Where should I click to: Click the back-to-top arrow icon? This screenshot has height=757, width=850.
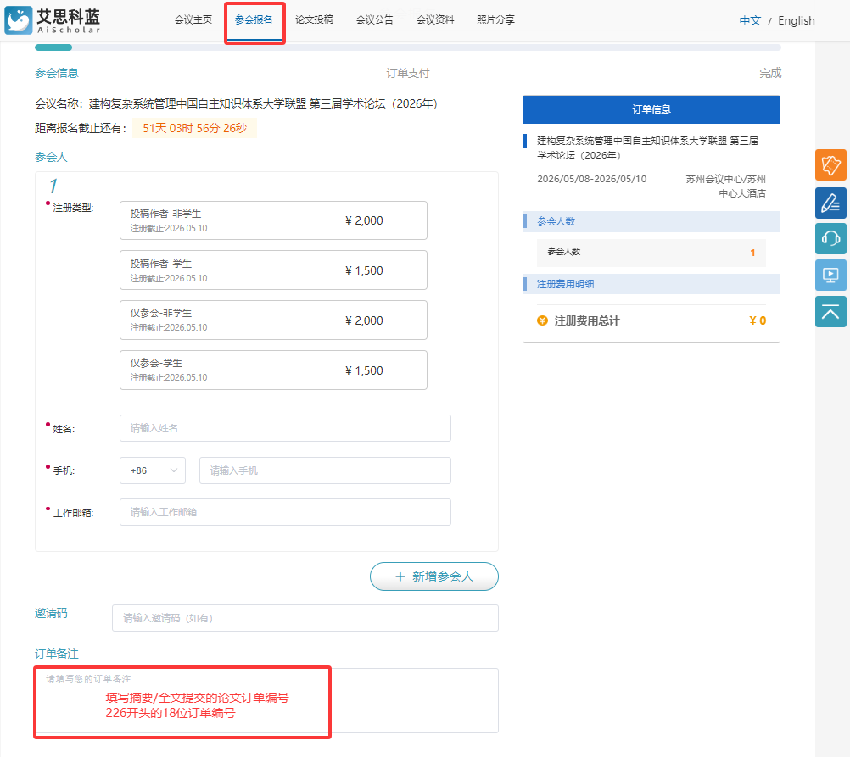coord(830,311)
